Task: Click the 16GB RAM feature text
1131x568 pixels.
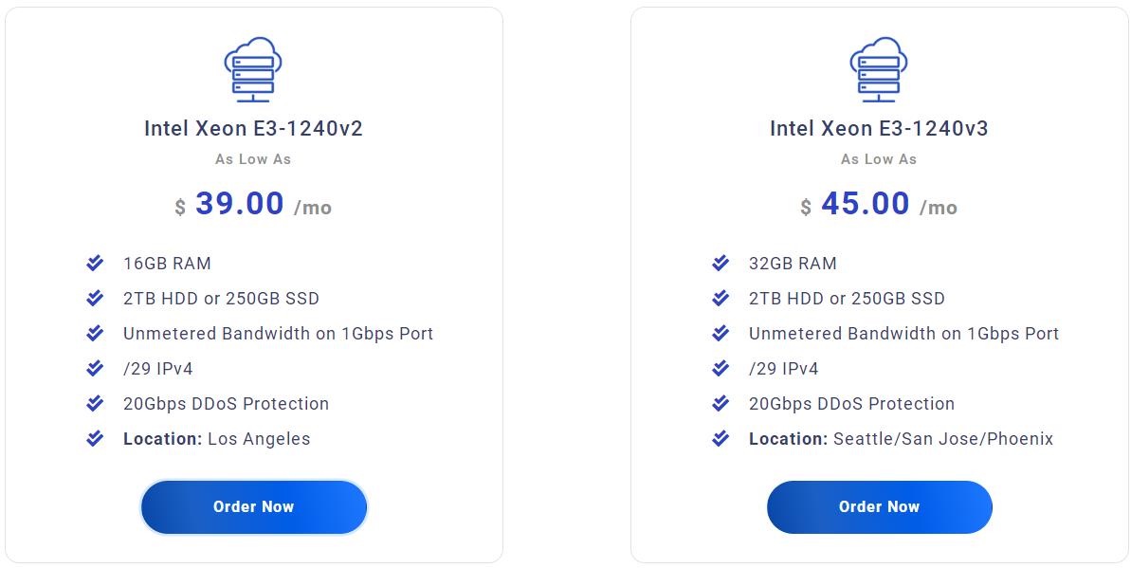Action: (x=167, y=264)
